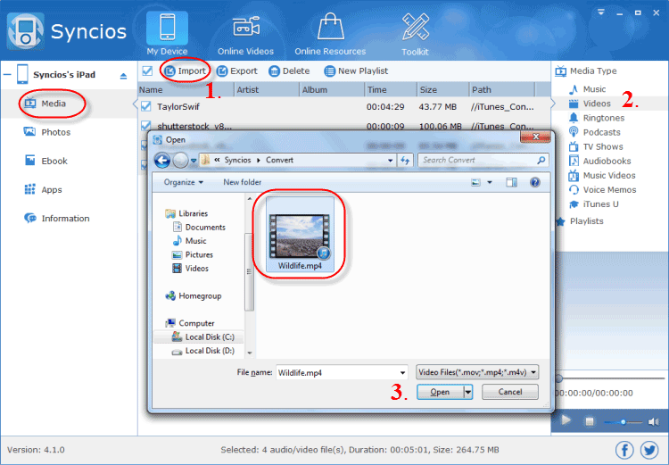Select the TV Shows media type
This screenshot has width=669, height=465.
(x=596, y=146)
